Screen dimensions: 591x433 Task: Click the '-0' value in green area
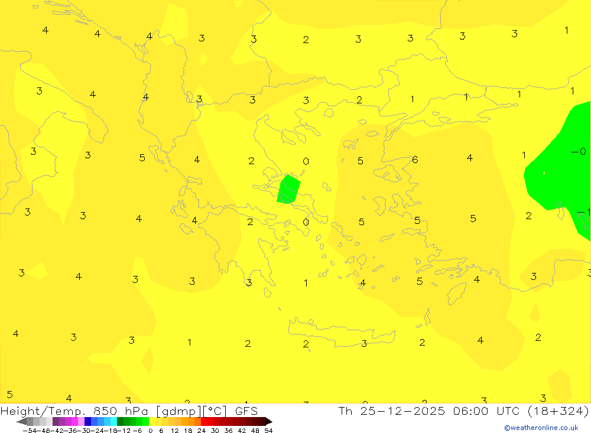[579, 151]
